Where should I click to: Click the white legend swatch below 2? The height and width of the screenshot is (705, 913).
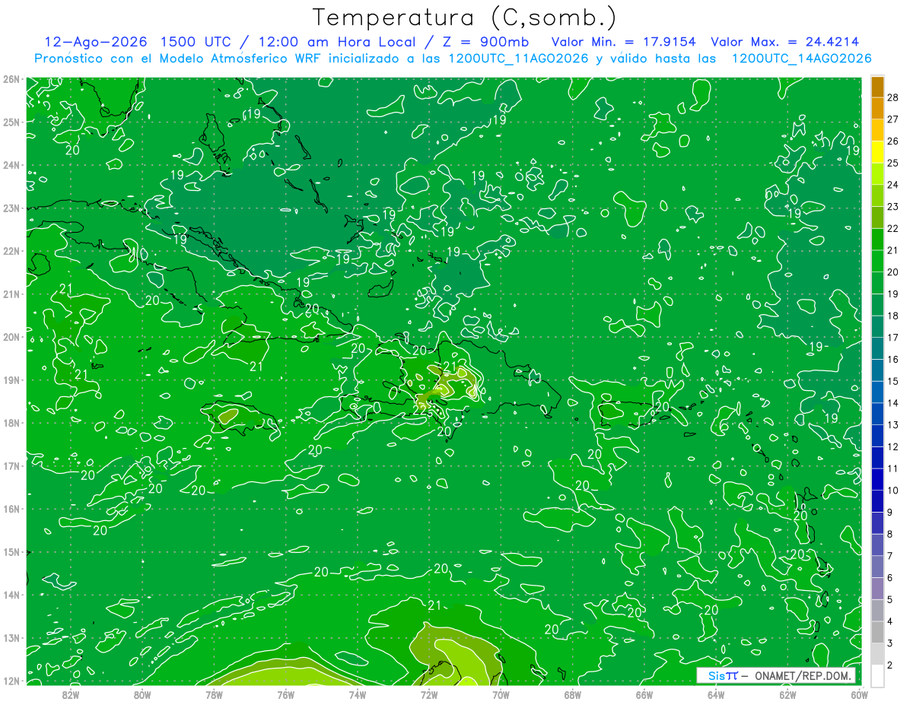(877, 675)
